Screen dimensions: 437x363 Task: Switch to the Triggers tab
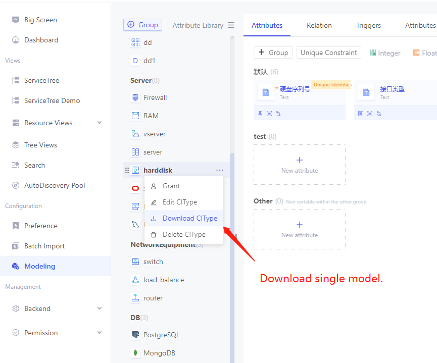click(x=368, y=25)
